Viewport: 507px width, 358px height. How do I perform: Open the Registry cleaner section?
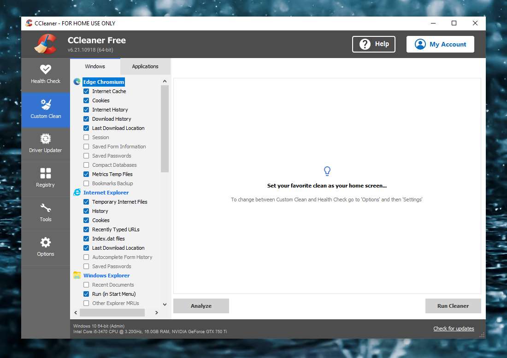[46, 178]
